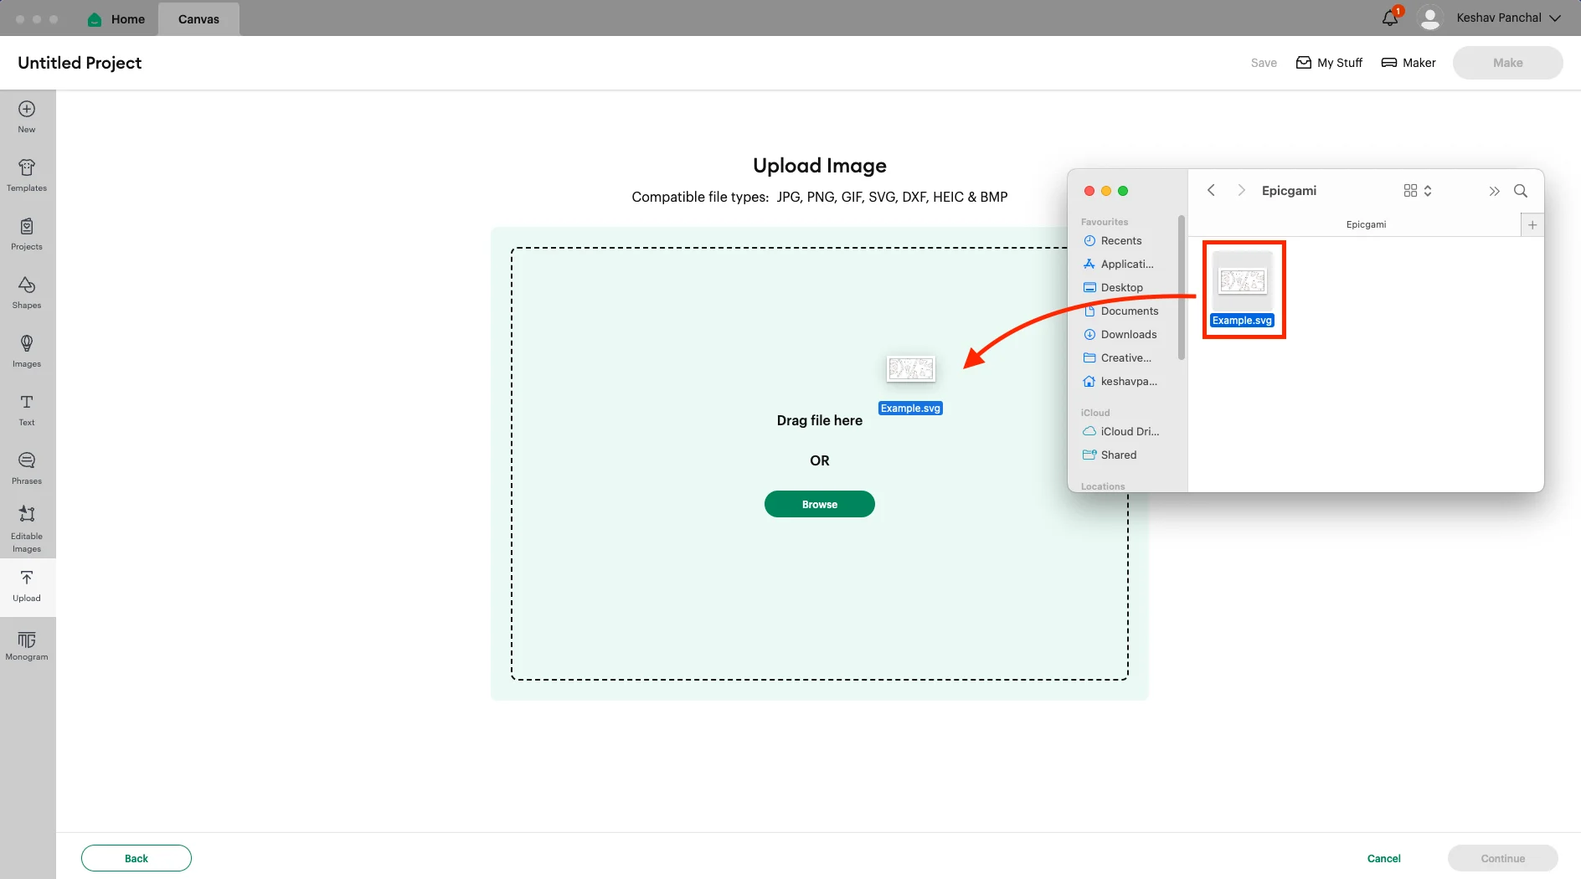Go forward in Finder window navigation

[1241, 191]
